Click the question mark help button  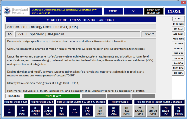point(133,11)
